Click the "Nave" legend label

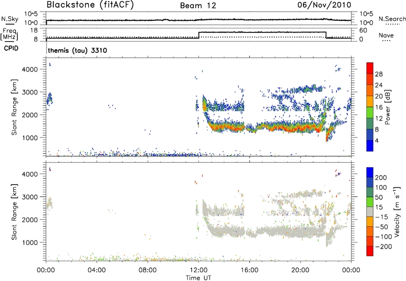click(x=386, y=36)
